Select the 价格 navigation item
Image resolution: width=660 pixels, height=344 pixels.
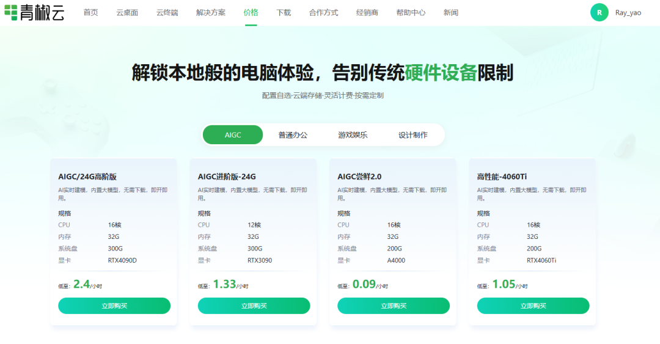(x=251, y=13)
